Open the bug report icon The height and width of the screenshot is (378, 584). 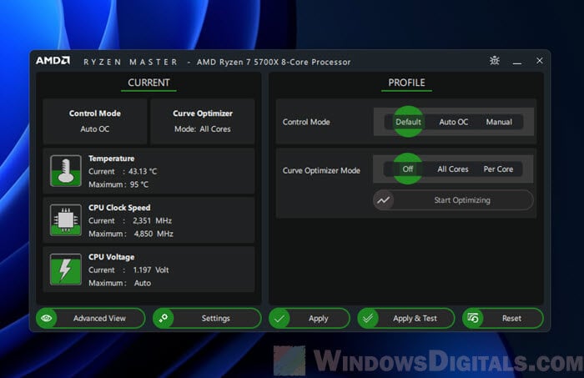(494, 60)
